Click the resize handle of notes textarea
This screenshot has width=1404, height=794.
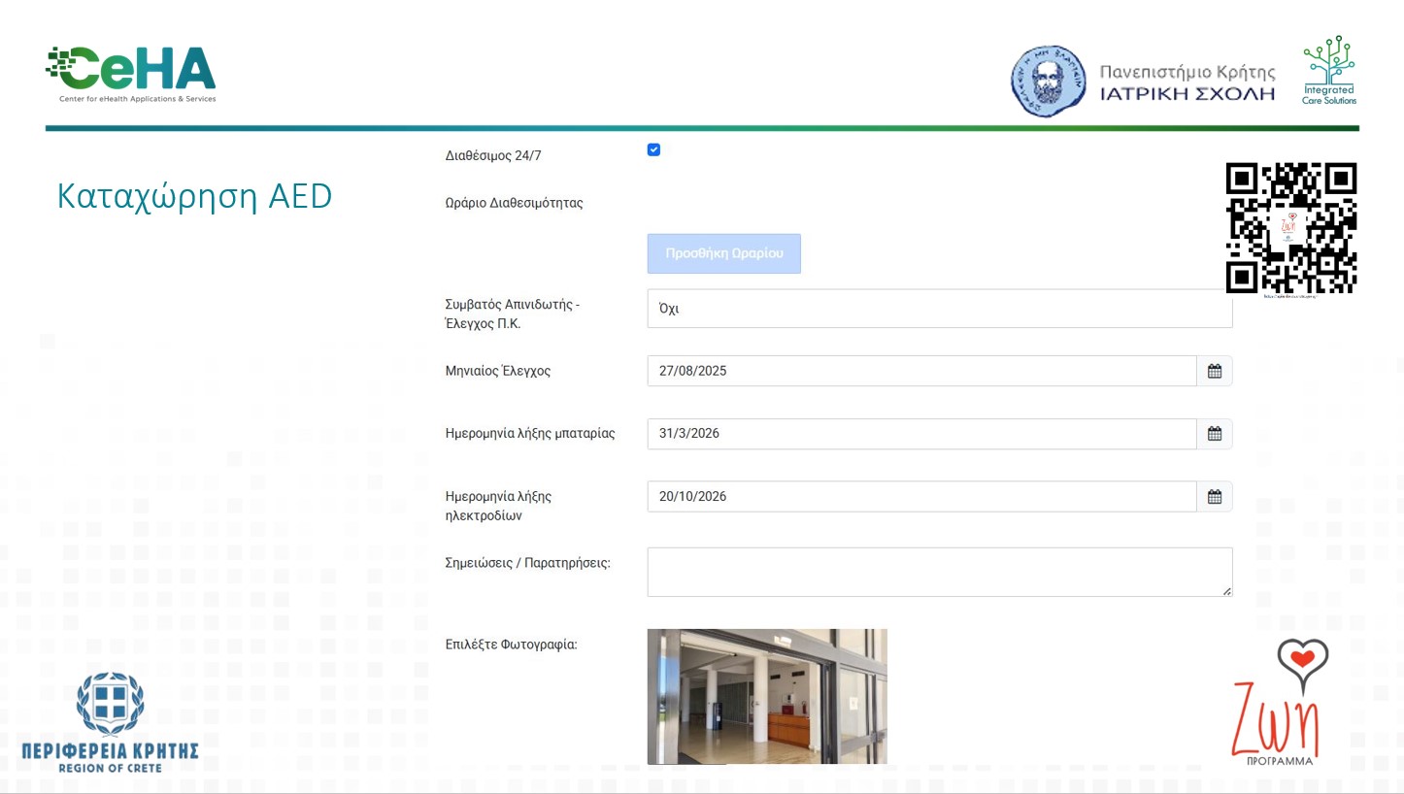(1226, 590)
